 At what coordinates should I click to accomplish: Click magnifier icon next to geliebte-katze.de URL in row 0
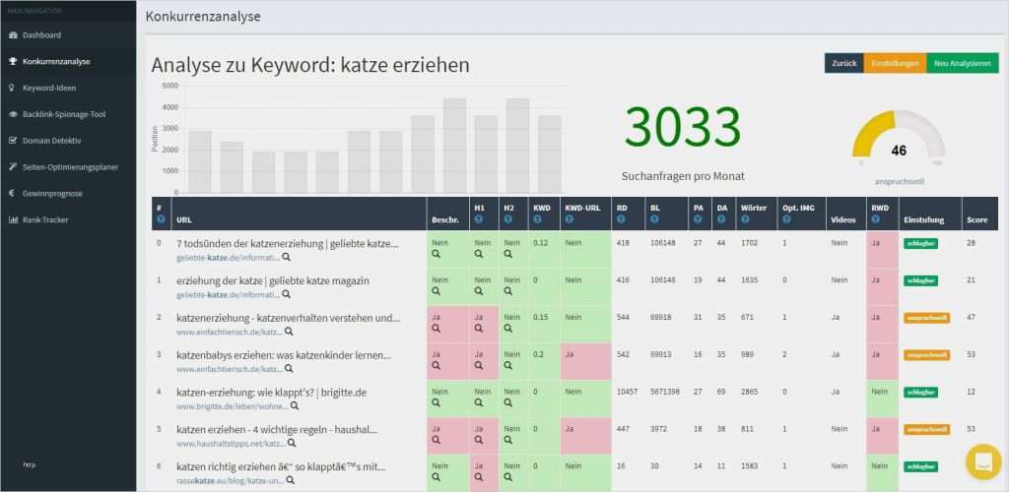287,257
